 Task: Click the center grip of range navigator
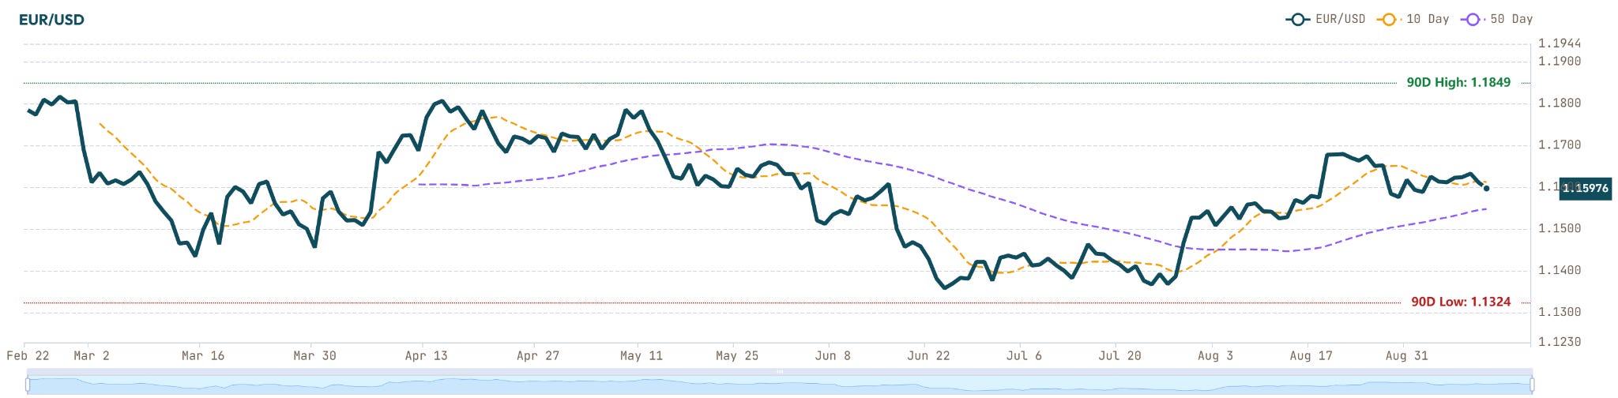(x=780, y=371)
